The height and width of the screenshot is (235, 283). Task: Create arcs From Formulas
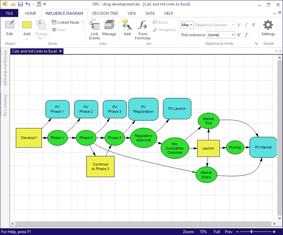pos(143,25)
